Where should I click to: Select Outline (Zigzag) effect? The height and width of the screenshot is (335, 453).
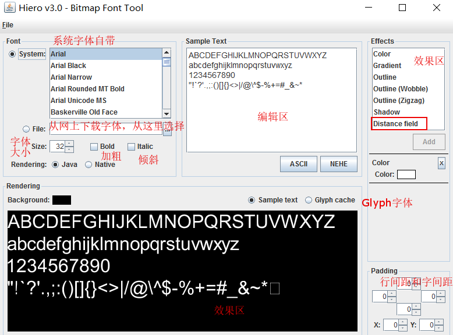pos(408,100)
